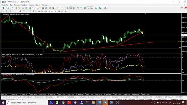The height and width of the screenshot is (105, 187).
Task: Open the Сервис menu
Action: pyautogui.click(x=32, y=5)
